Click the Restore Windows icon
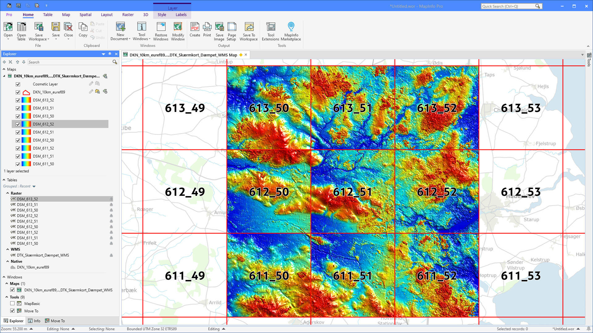Image resolution: width=593 pixels, height=333 pixels. [161, 27]
